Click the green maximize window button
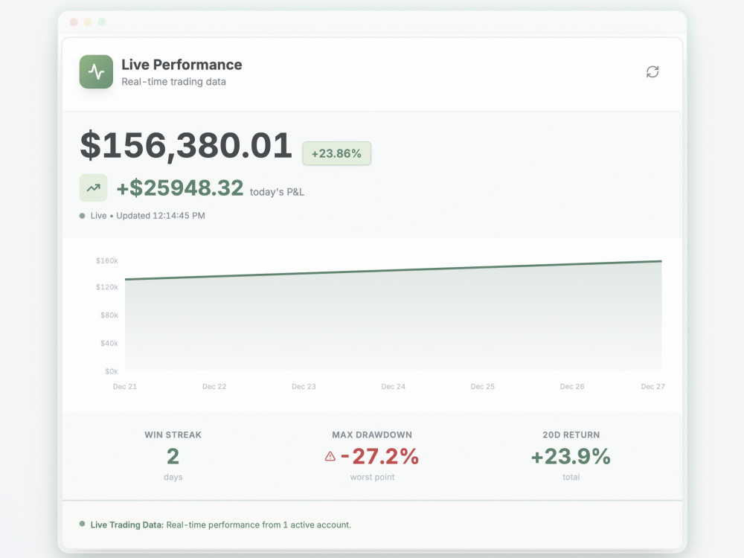The height and width of the screenshot is (558, 744). (101, 22)
